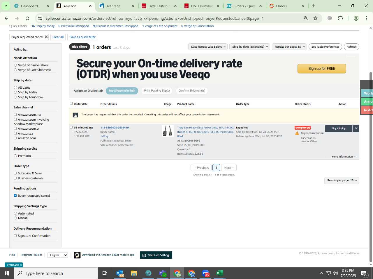The width and height of the screenshot is (373, 279).
Task: Switch to Xvantage tab
Action: pos(117,6)
